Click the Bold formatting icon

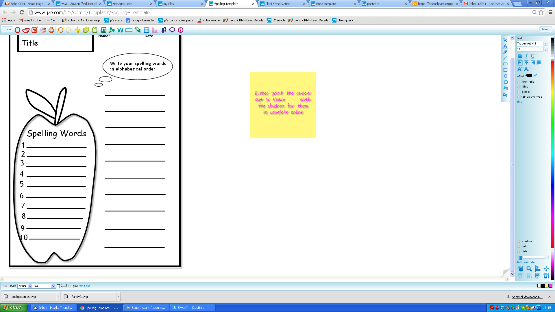click(x=520, y=56)
